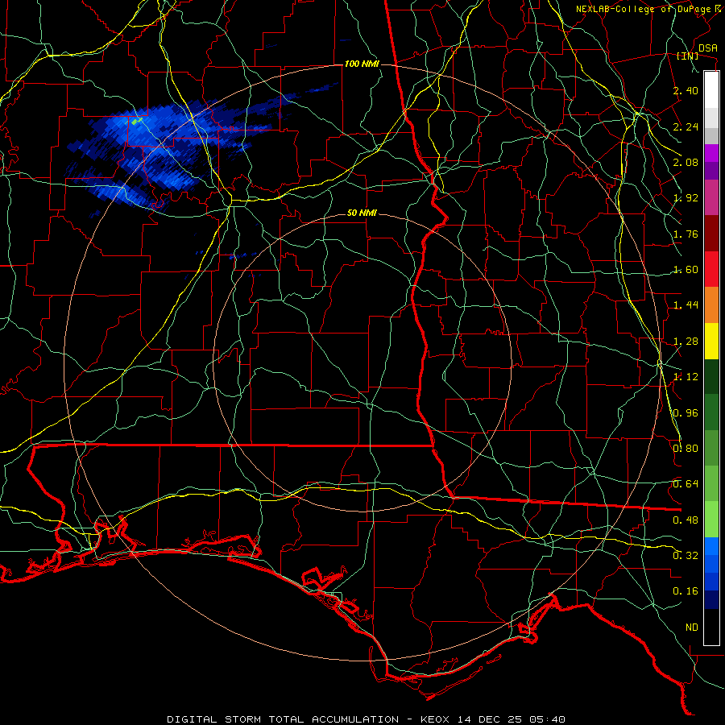Select the yellow legend swatch at 1.28
Viewport: 725px width, 725px height.
pos(711,341)
